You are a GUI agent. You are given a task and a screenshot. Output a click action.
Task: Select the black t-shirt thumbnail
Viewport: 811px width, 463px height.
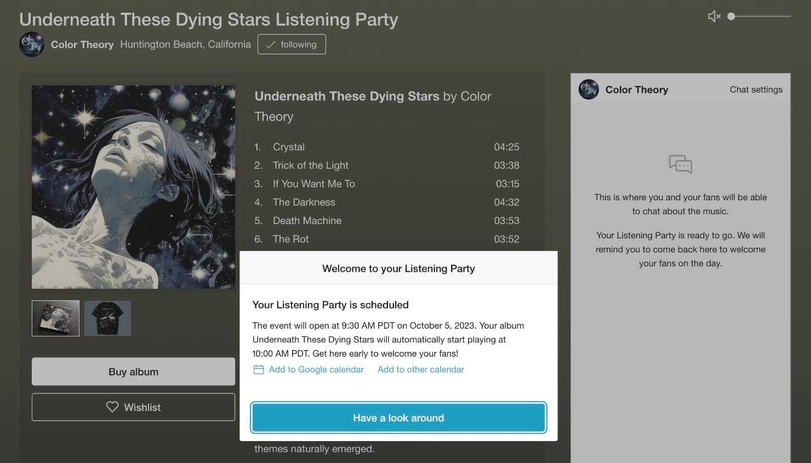click(x=107, y=318)
